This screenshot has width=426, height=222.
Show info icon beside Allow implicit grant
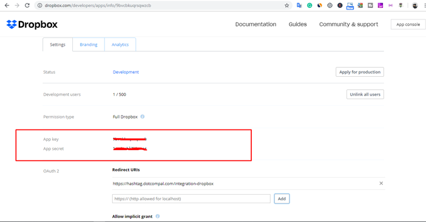[x=158, y=217]
